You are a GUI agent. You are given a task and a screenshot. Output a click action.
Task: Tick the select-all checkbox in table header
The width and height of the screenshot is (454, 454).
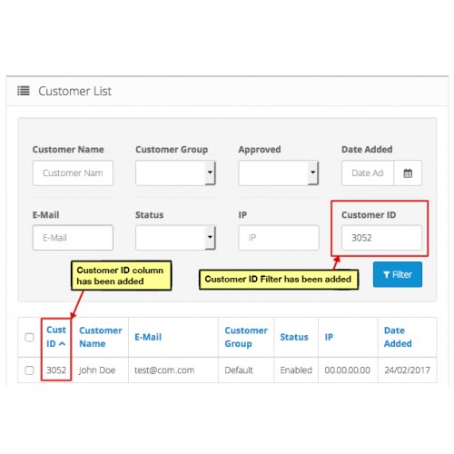point(29,337)
